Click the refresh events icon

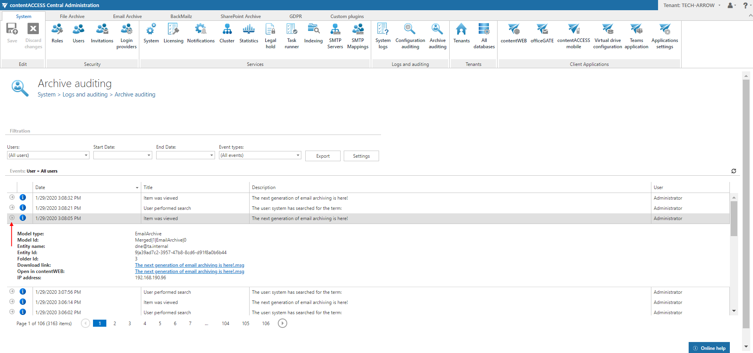point(733,171)
